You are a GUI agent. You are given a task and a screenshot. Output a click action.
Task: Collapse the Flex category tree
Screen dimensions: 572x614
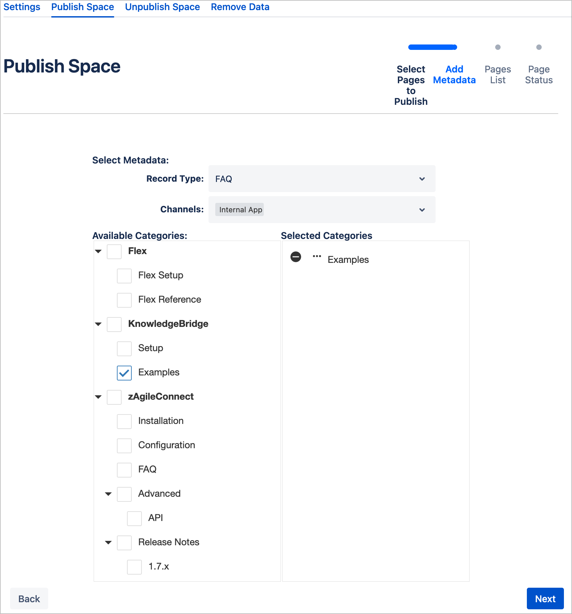(98, 251)
